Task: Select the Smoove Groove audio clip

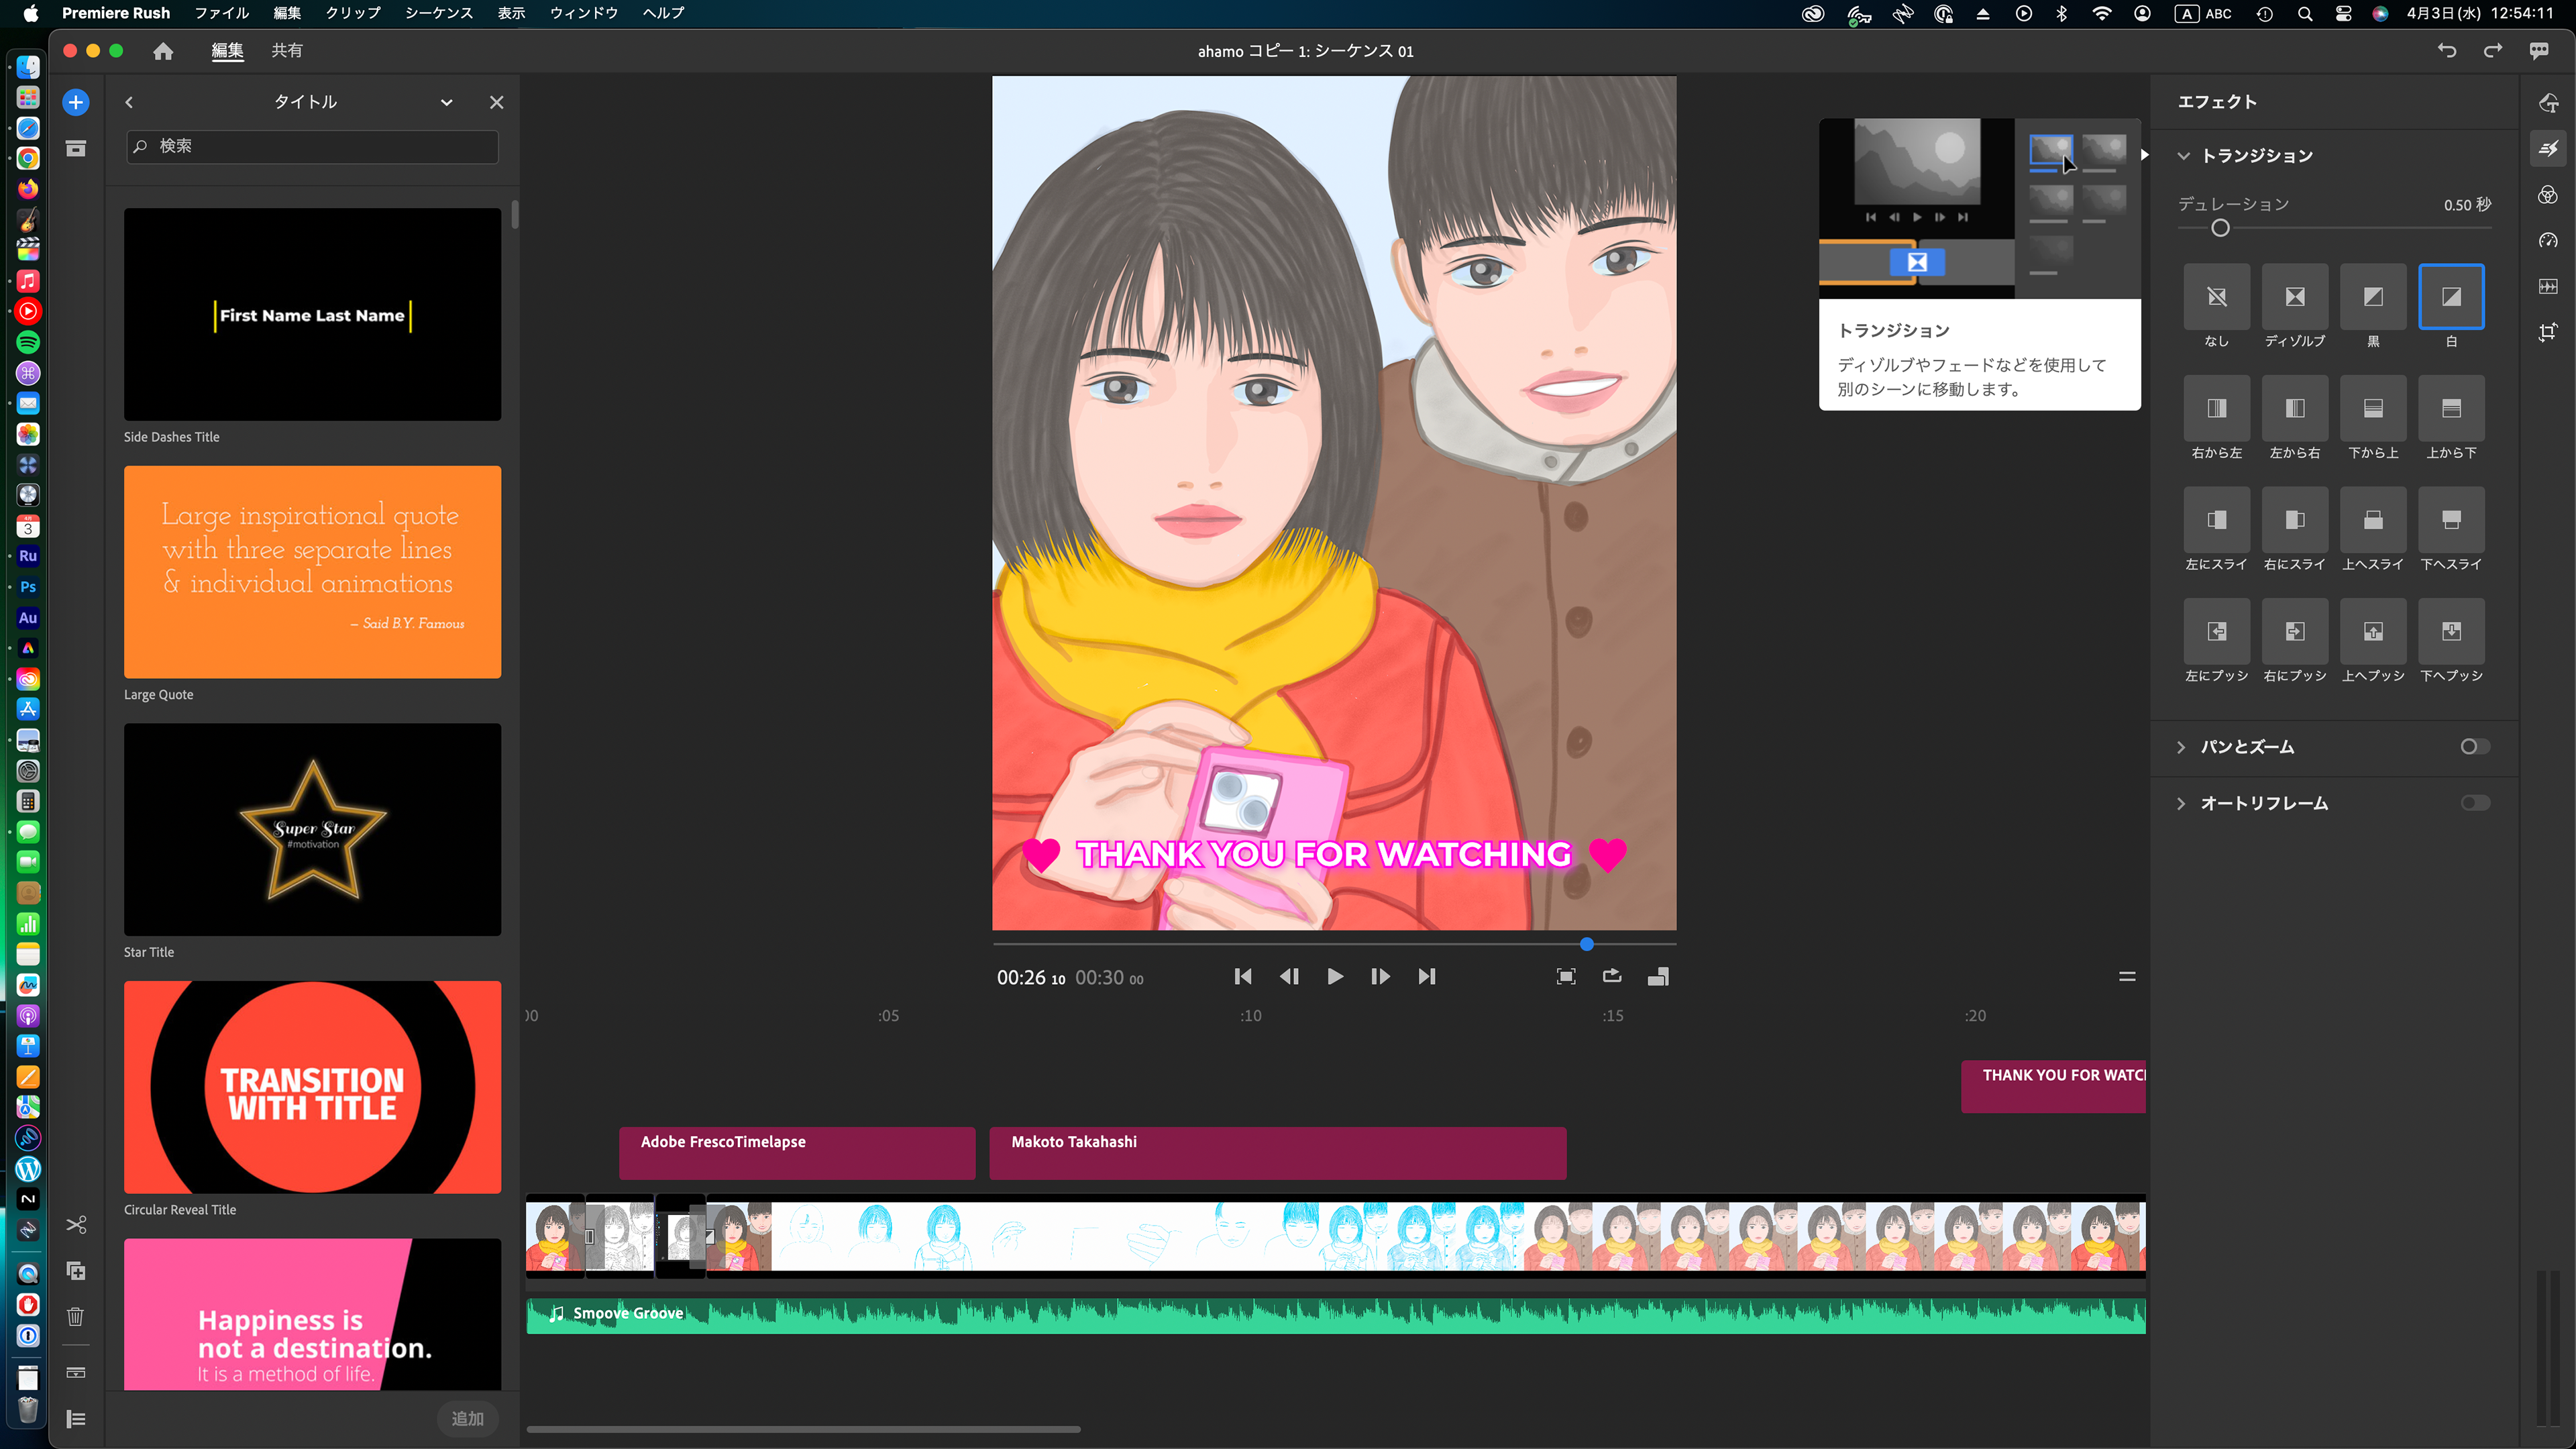Action: tap(1336, 1315)
